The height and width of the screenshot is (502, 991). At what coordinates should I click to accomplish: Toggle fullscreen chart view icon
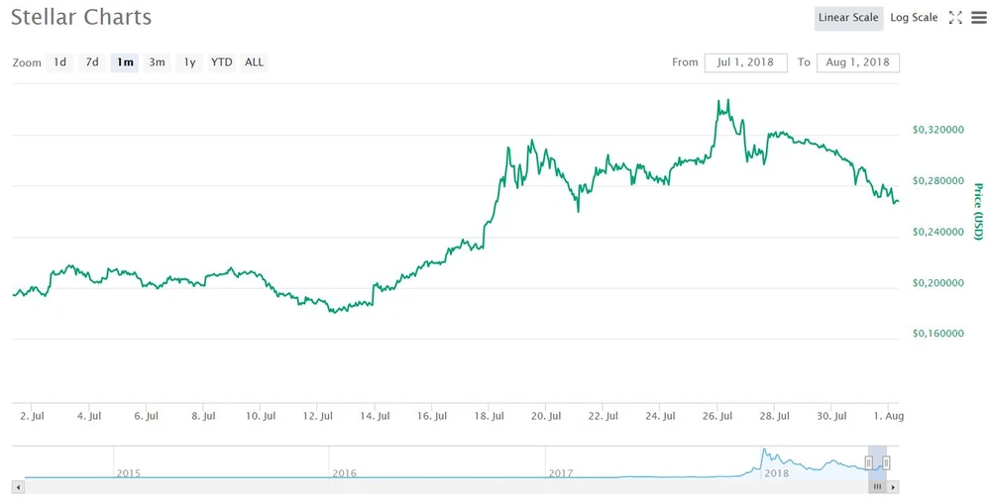tap(955, 18)
